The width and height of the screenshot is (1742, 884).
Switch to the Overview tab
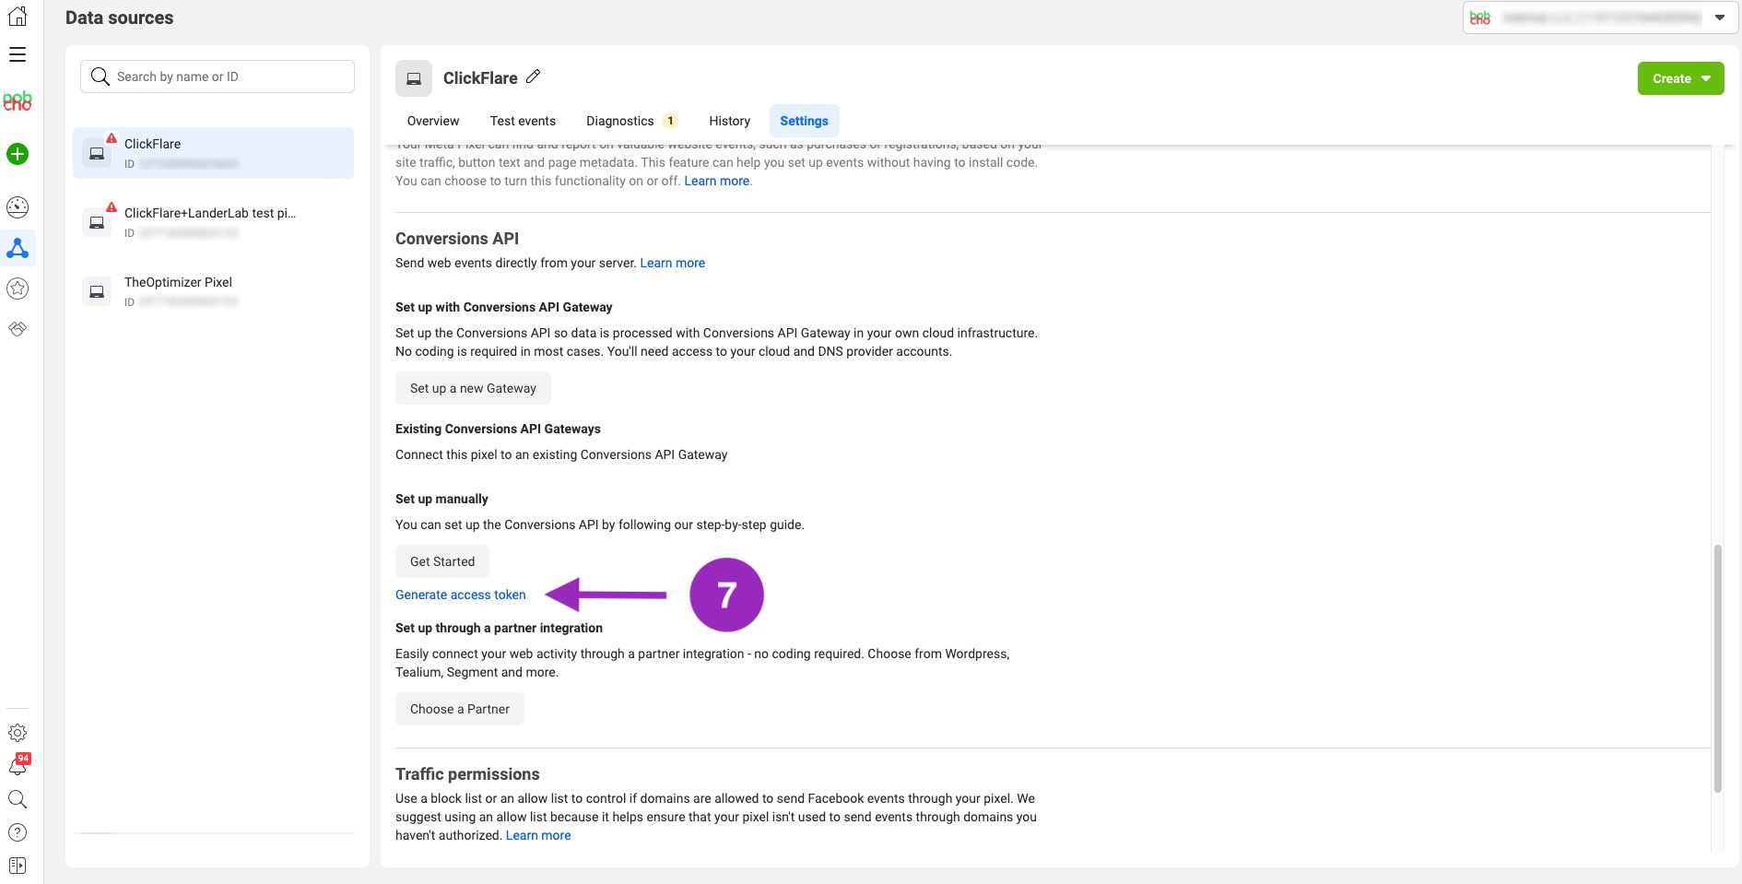pos(433,121)
